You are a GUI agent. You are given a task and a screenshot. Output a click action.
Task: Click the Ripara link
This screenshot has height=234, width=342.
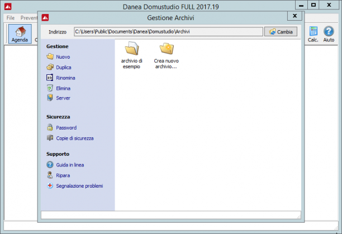click(63, 175)
